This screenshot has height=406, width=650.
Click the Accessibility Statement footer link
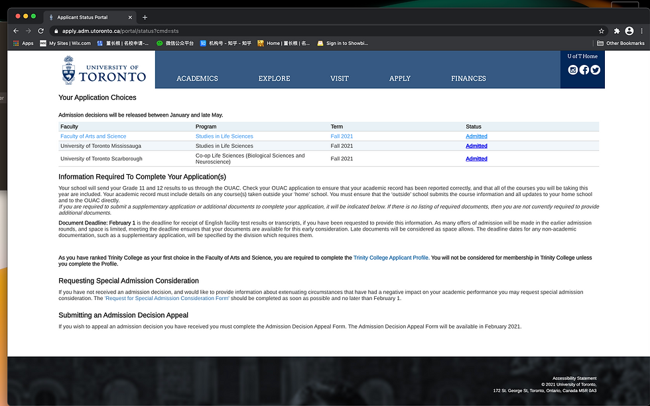574,378
